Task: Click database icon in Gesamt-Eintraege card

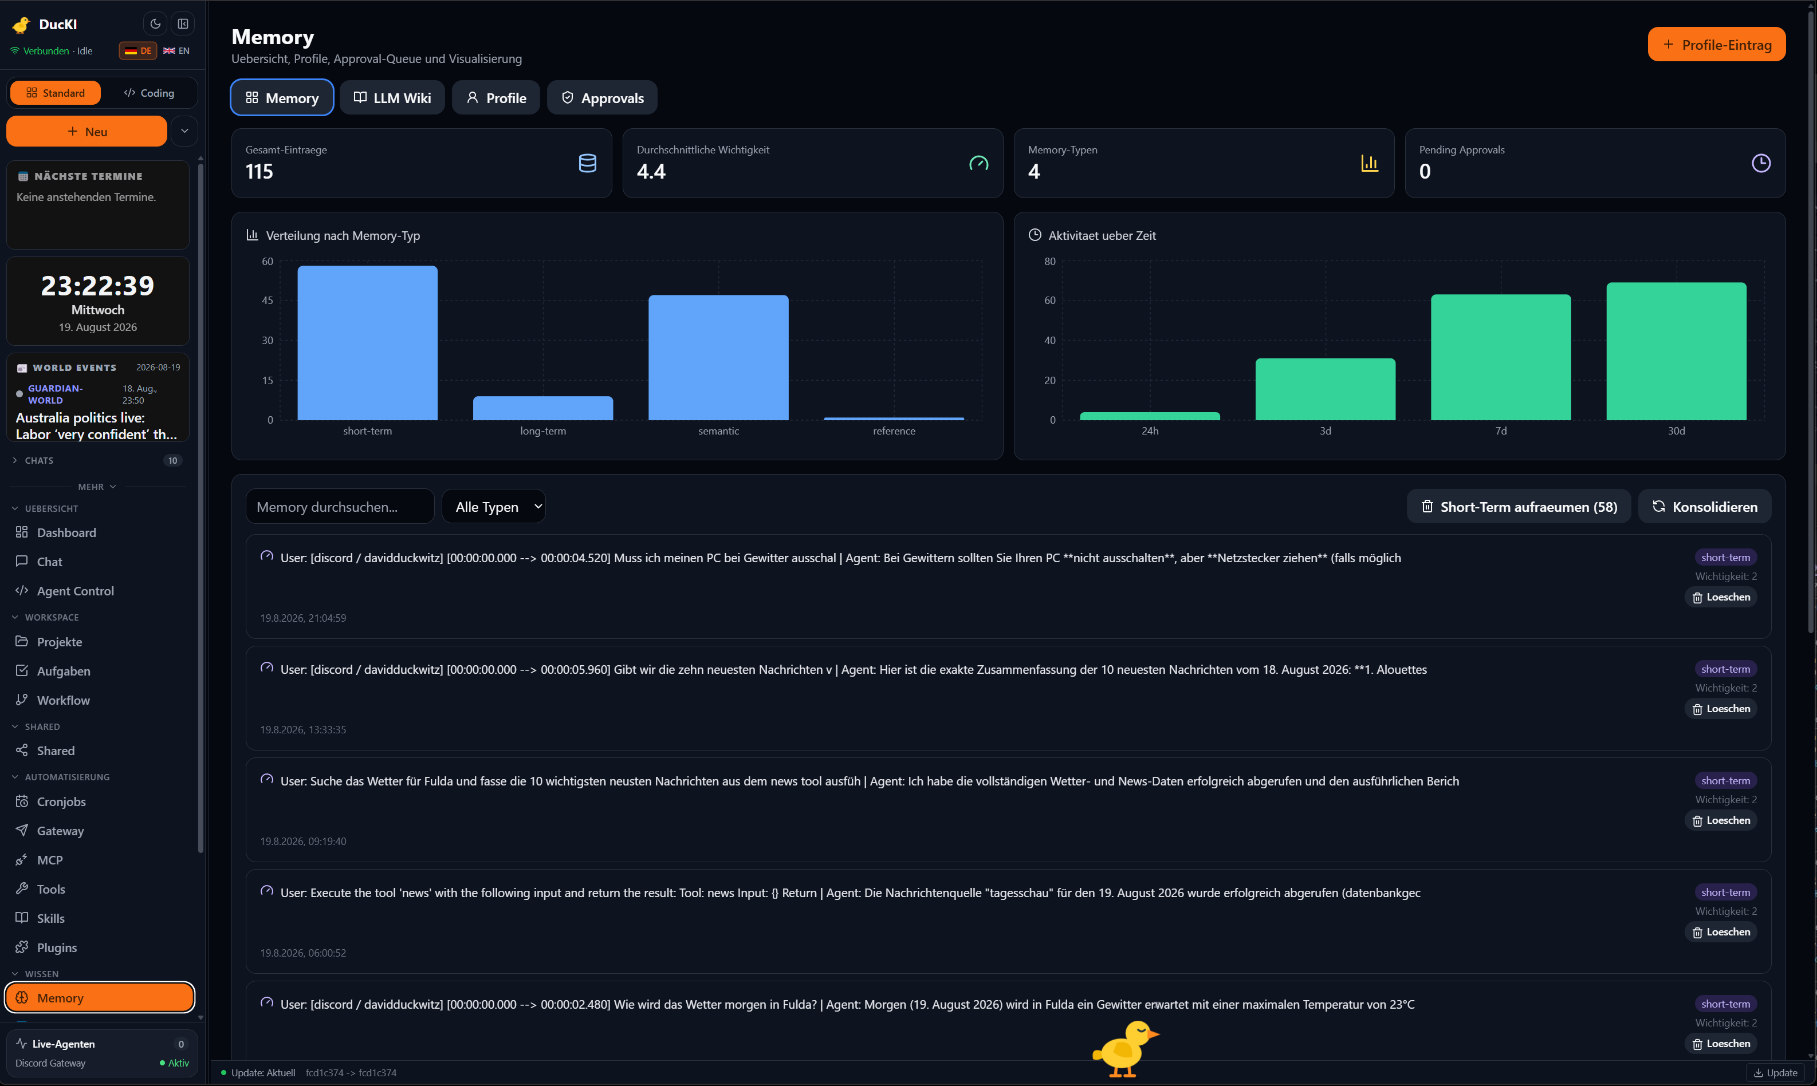Action: point(587,163)
